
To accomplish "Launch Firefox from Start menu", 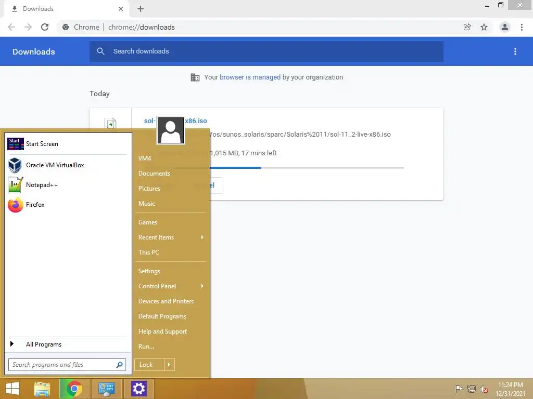I will click(x=67, y=205).
